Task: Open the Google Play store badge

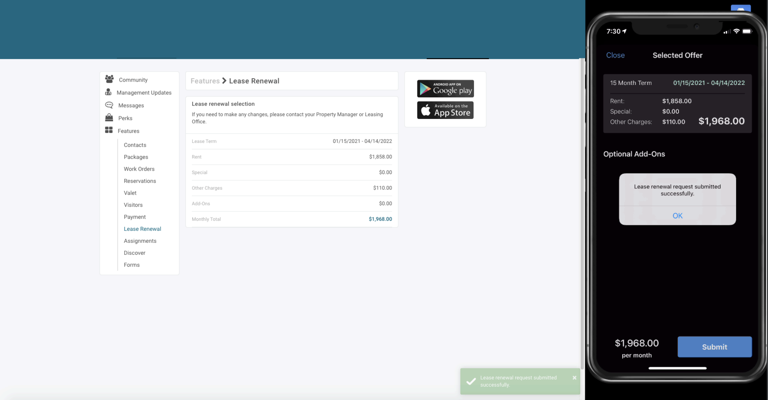Action: click(445, 89)
